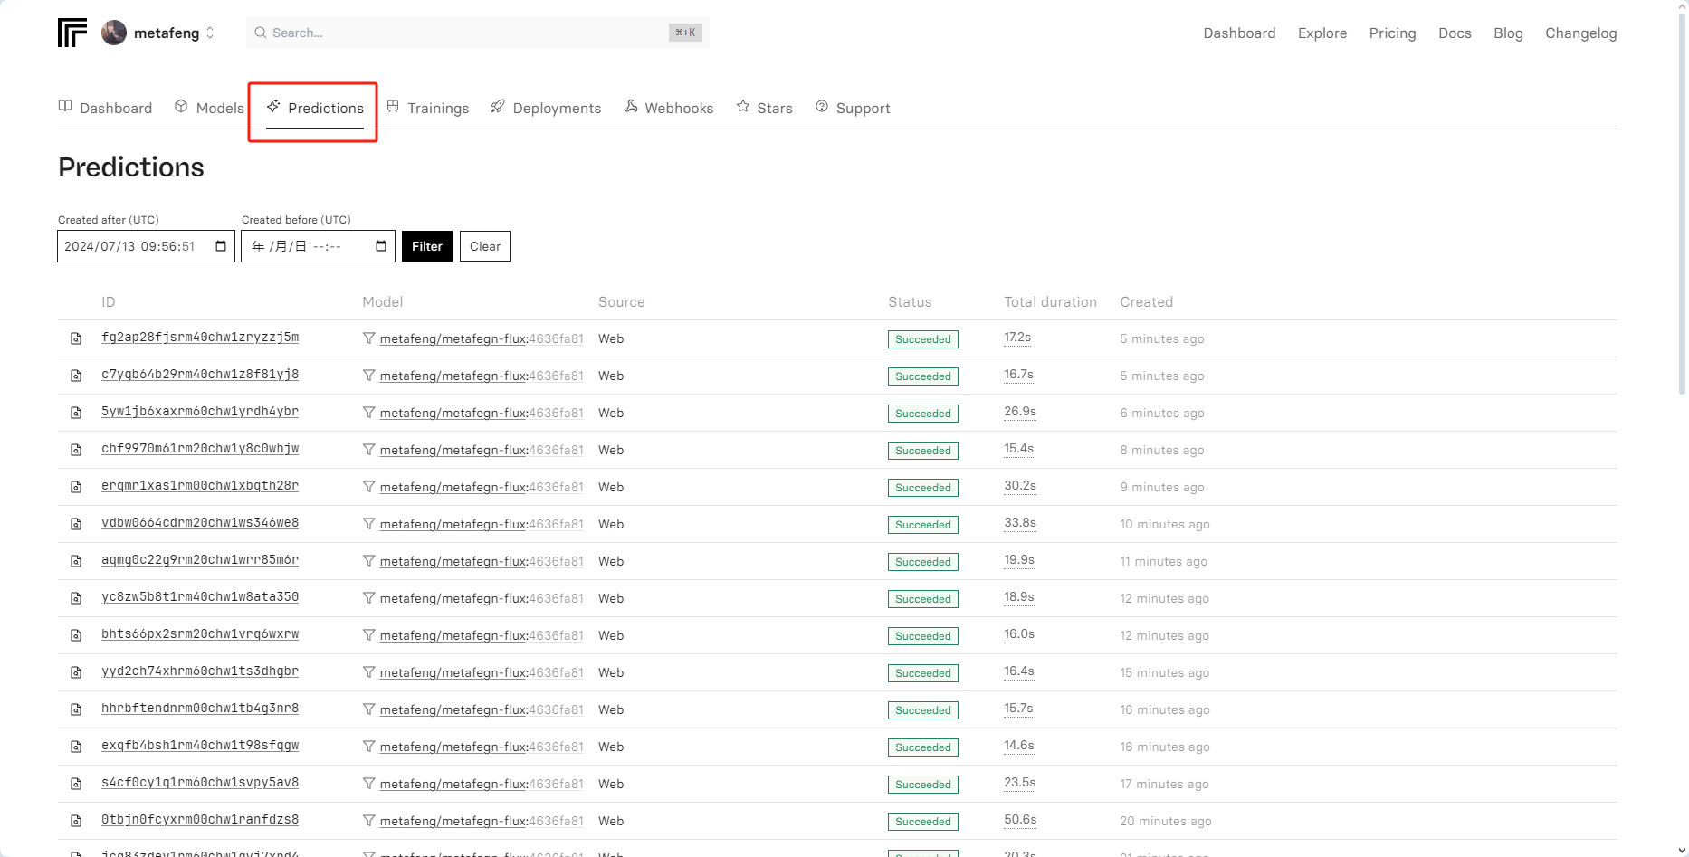This screenshot has height=857, width=1689.
Task: Edit the Created after date field
Action: pyautogui.click(x=146, y=246)
